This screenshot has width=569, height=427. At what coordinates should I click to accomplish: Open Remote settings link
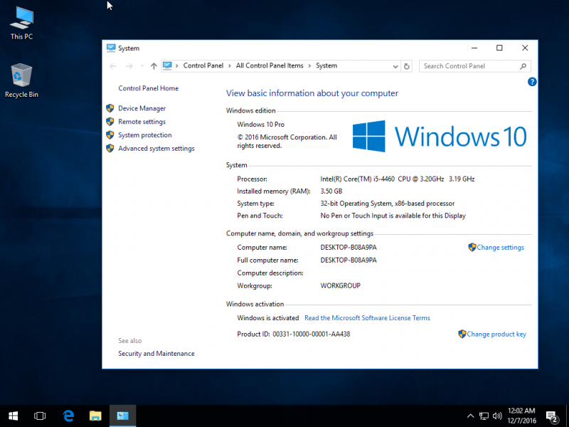(x=142, y=122)
